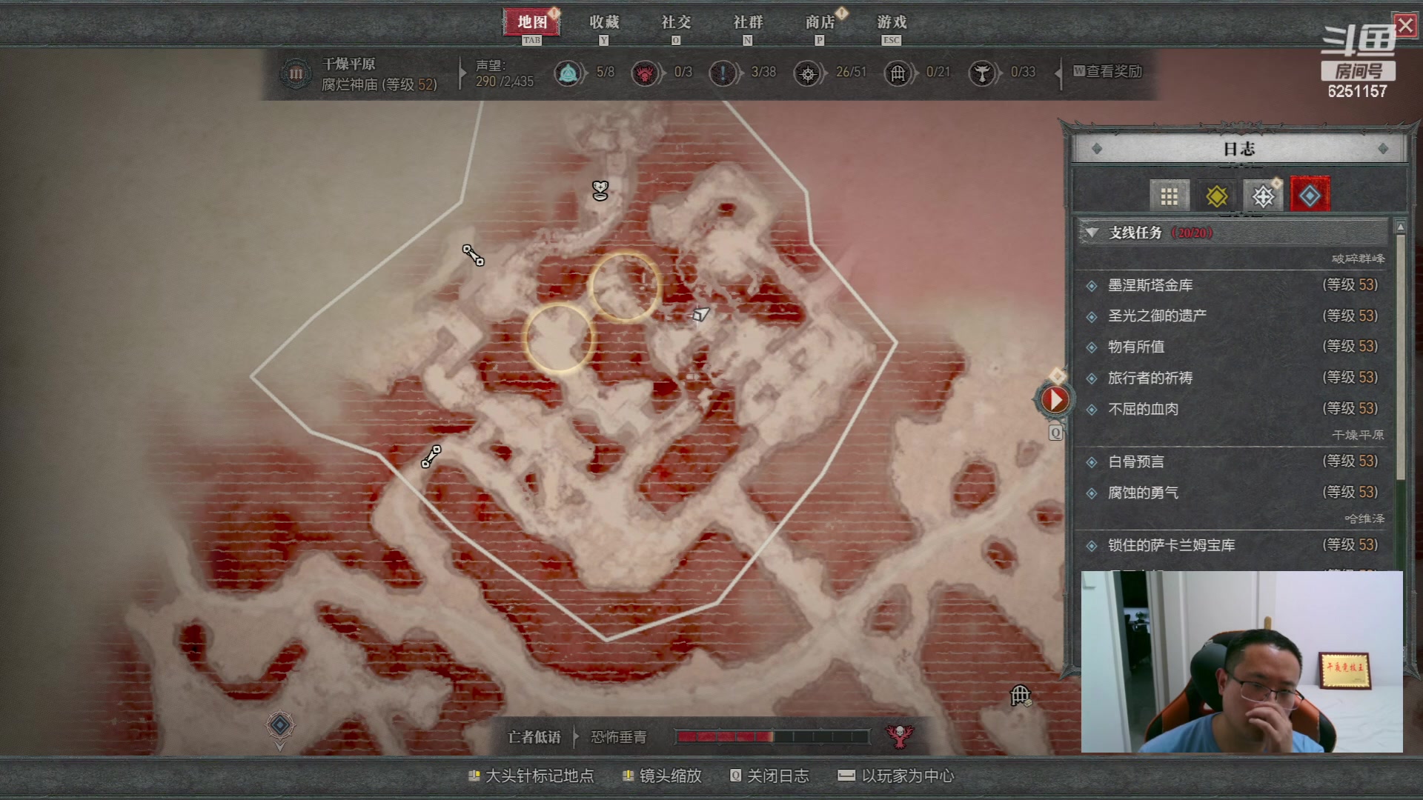The width and height of the screenshot is (1423, 800).
Task: Collapse journal panel with red arrow button
Action: click(1055, 399)
